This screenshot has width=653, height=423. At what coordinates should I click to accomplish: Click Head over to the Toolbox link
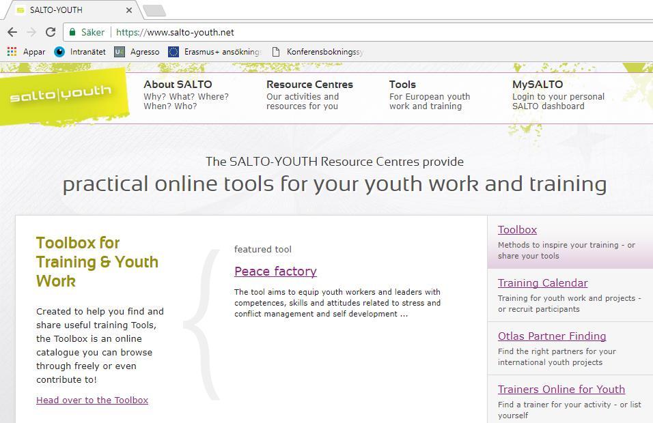(x=92, y=400)
